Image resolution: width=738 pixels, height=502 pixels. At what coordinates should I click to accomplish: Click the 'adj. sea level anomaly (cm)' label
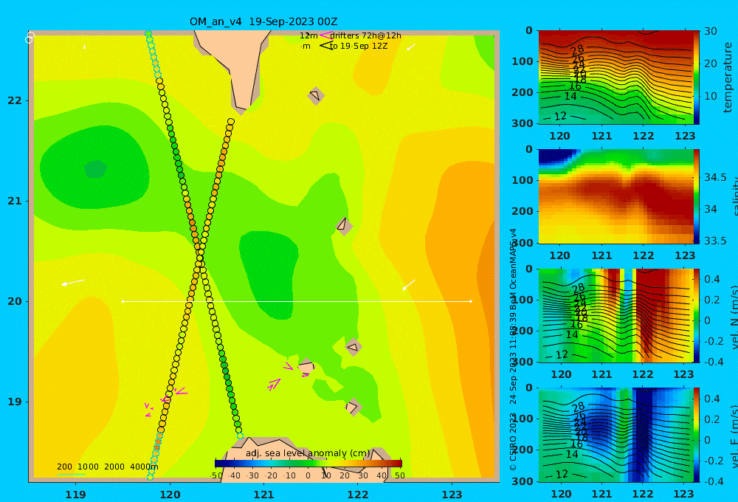coord(308,453)
